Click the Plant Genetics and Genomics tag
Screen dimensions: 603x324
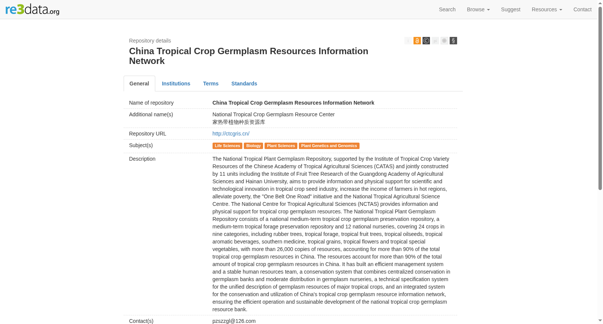[329, 146]
